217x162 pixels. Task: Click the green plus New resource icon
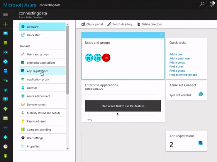[5, 24]
